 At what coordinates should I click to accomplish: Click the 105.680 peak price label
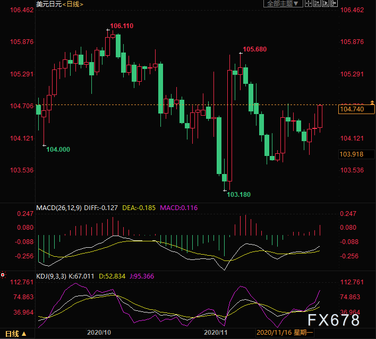tap(254, 49)
